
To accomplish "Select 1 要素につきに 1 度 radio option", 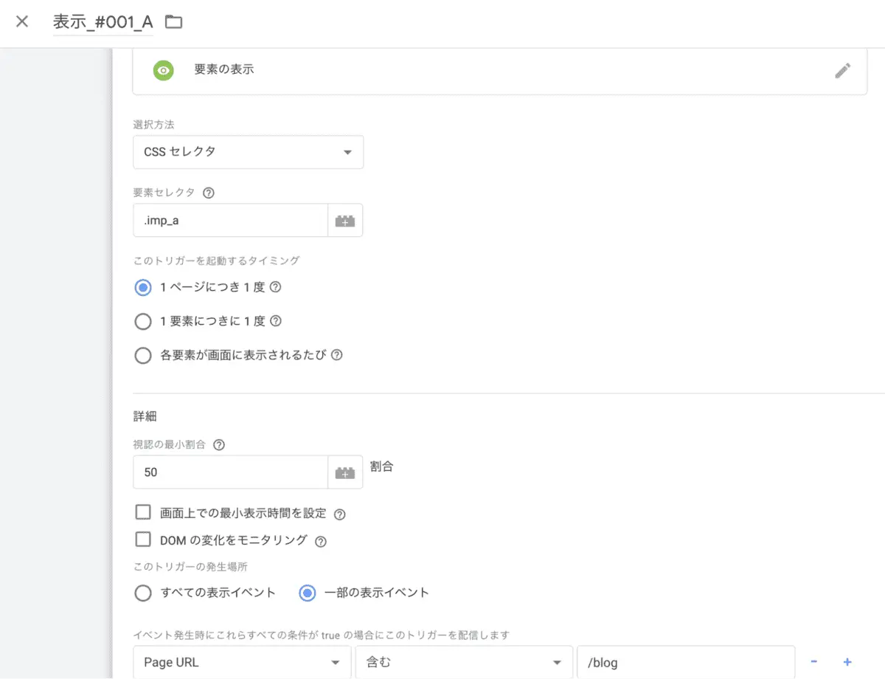I will click(x=142, y=322).
